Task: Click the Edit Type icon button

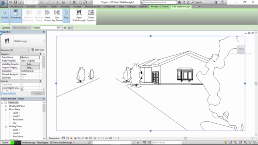Action: (x=37, y=50)
